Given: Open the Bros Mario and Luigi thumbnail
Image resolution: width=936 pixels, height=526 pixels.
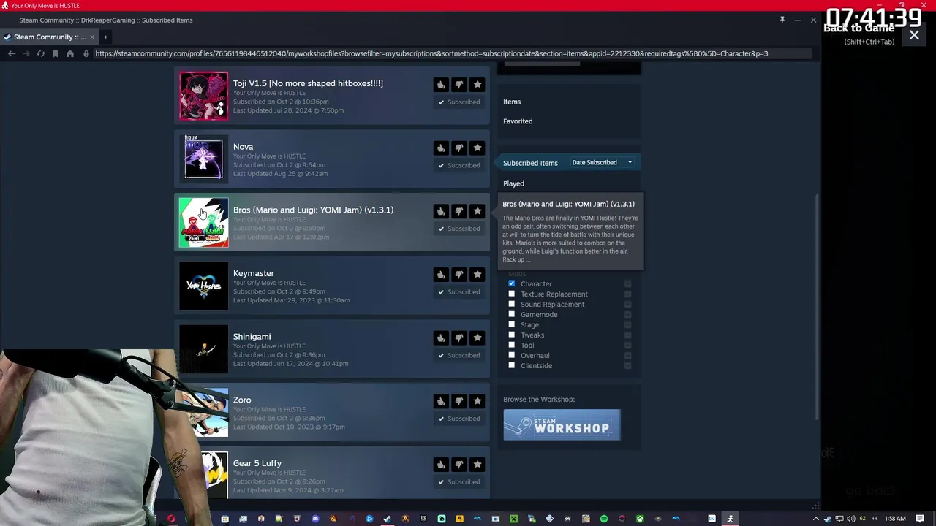Looking at the screenshot, I should pos(203,223).
